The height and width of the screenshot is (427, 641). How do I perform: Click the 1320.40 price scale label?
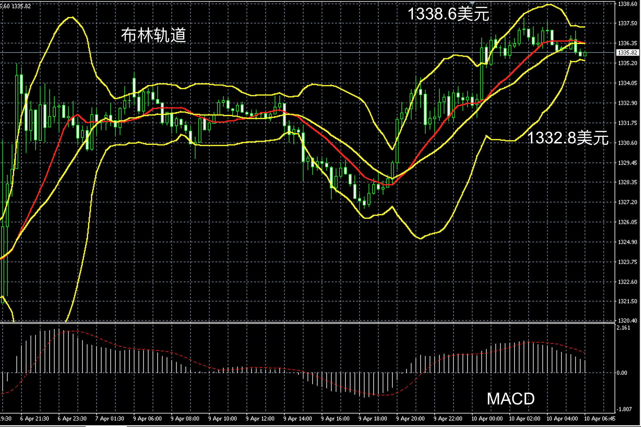pyautogui.click(x=627, y=321)
